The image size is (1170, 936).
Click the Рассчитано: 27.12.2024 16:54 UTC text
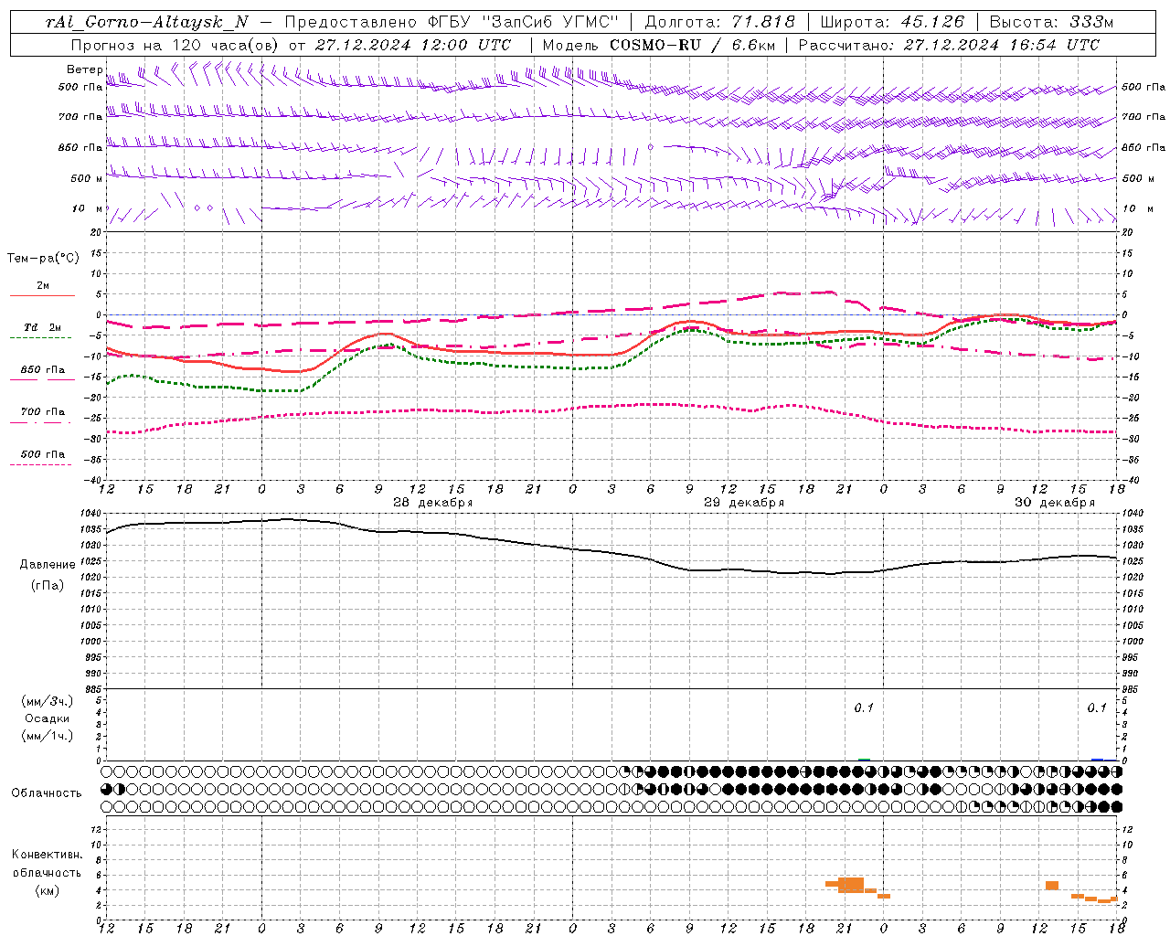[x=949, y=45]
